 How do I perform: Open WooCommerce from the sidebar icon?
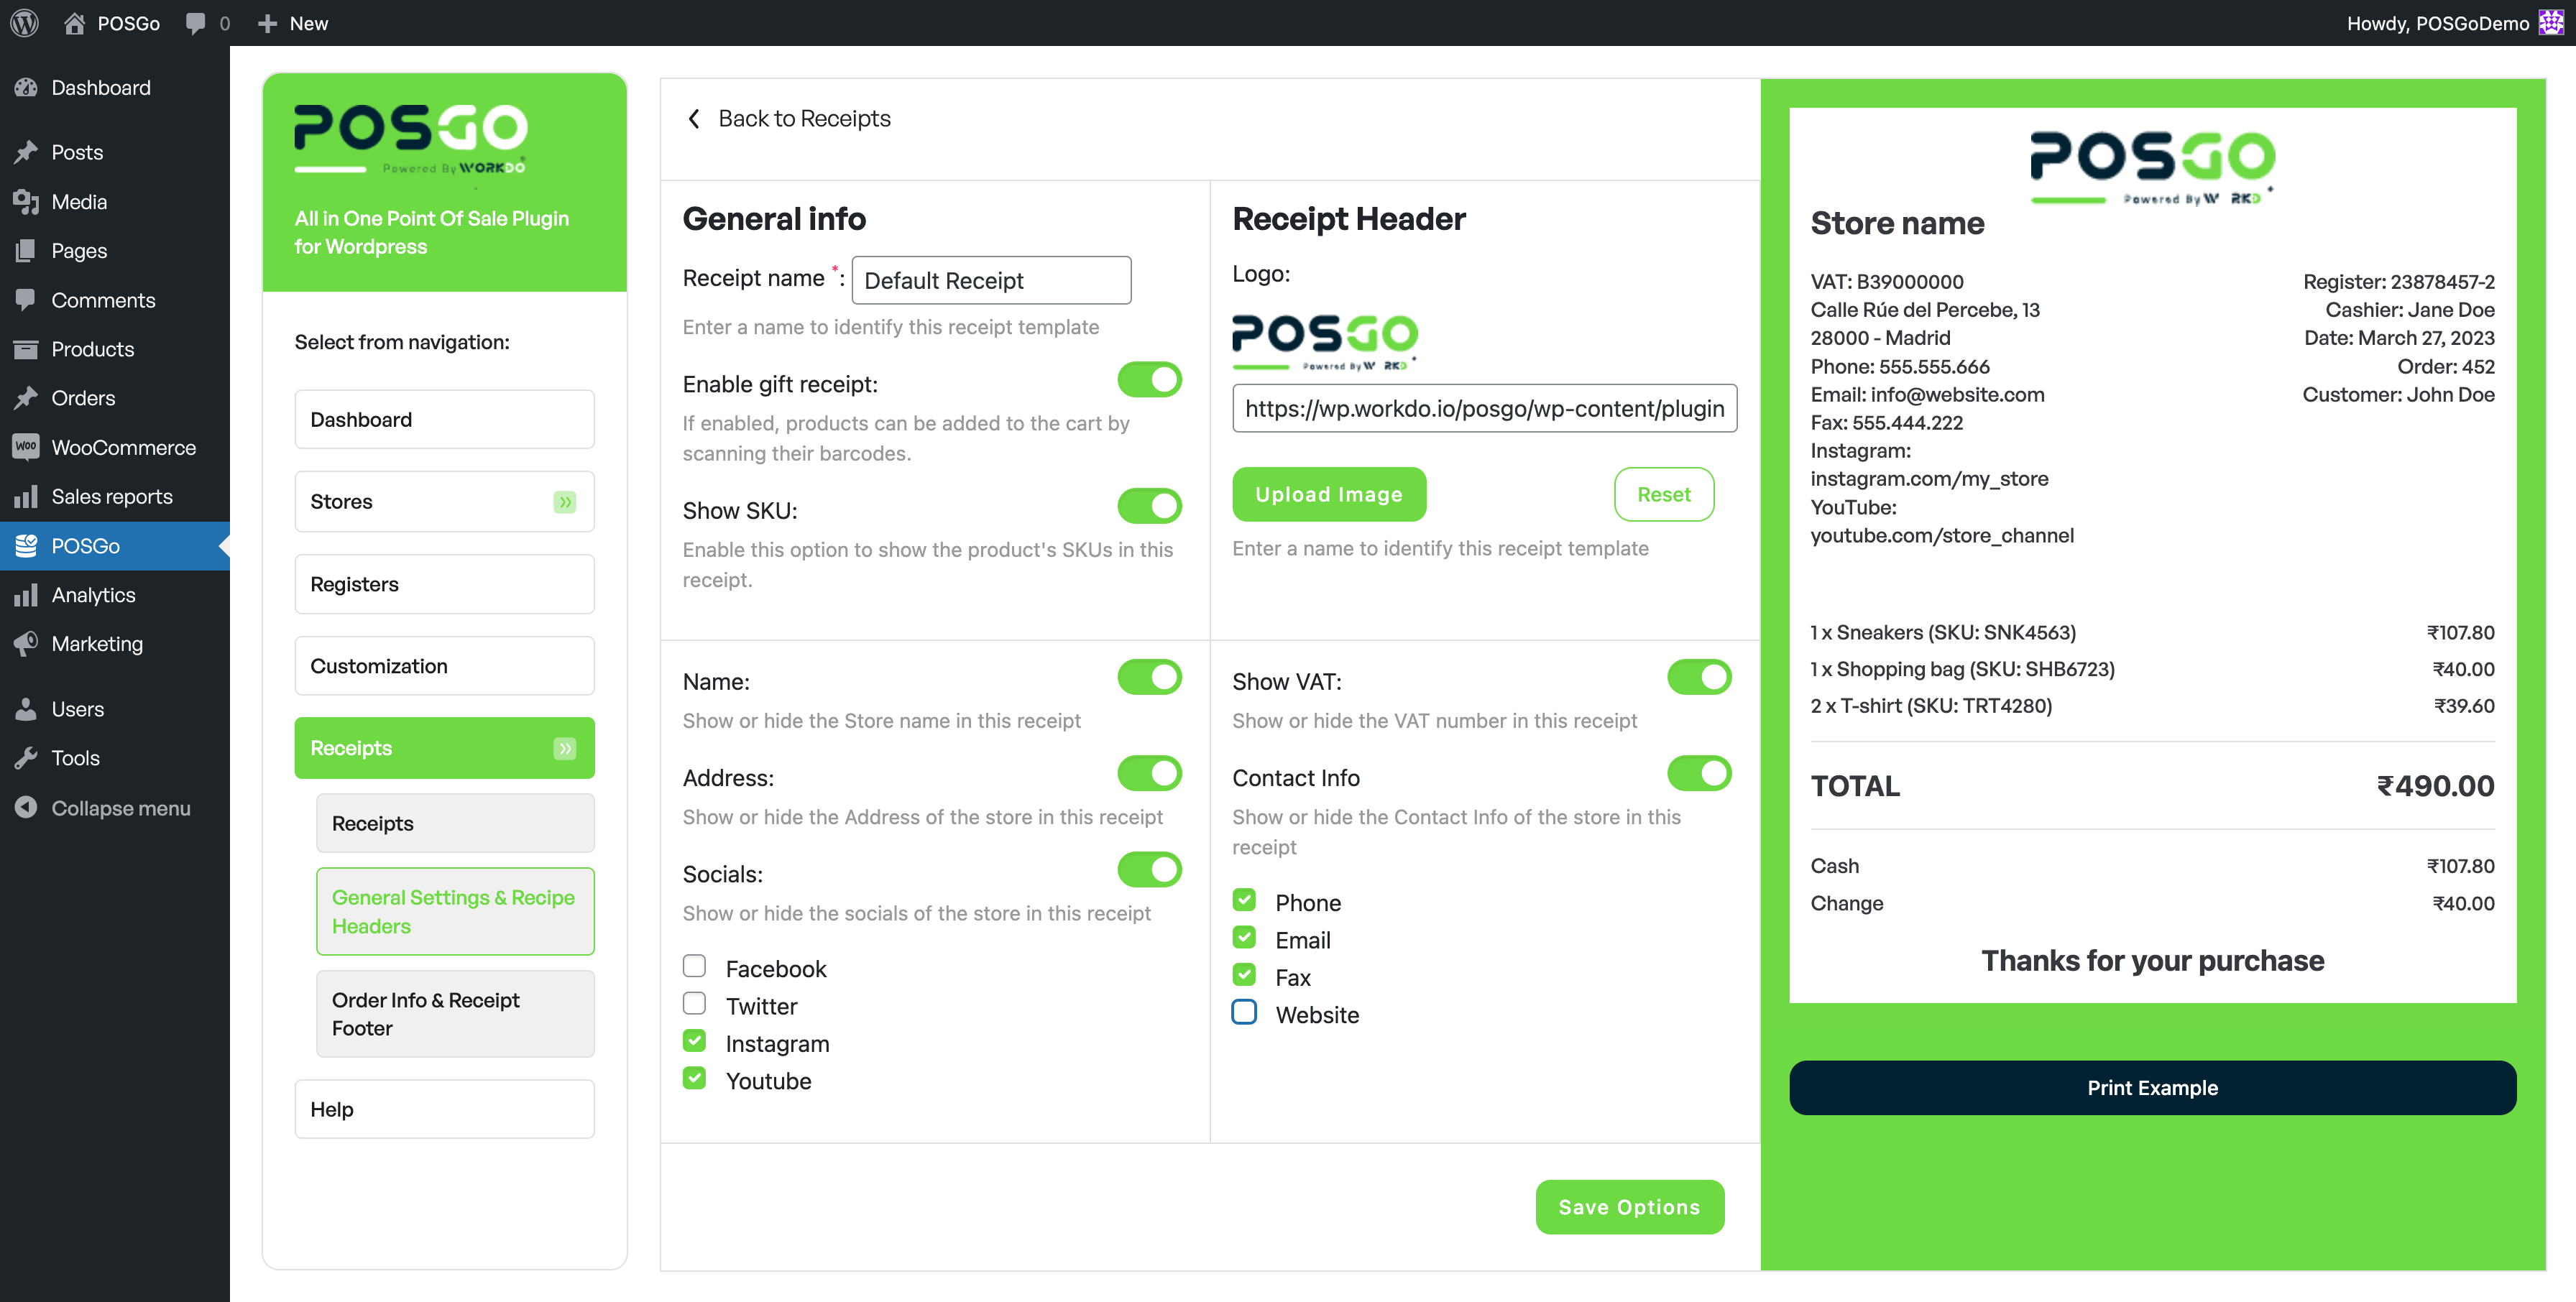click(x=26, y=447)
